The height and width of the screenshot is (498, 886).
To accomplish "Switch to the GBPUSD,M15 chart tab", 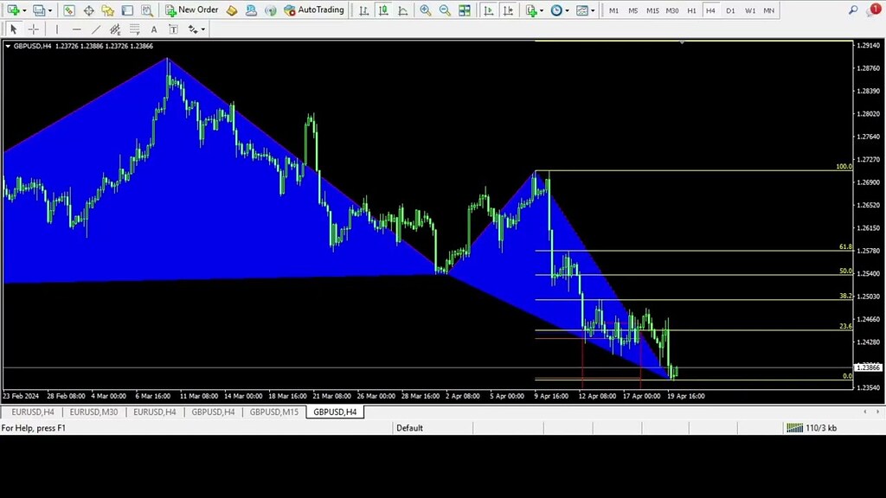I will click(x=273, y=412).
